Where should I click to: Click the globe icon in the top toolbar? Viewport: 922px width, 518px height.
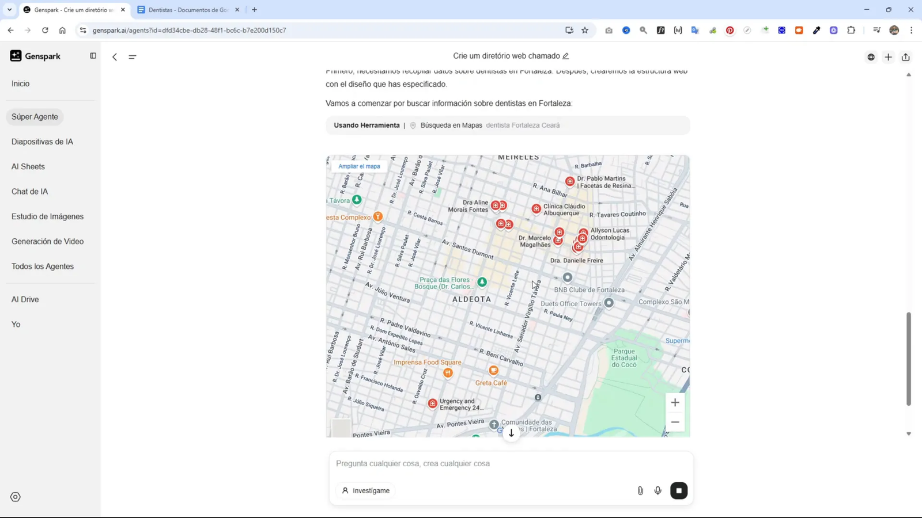(x=871, y=57)
